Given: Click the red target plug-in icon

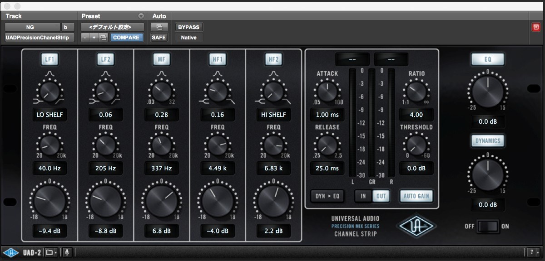Looking at the screenshot, I should pos(536,27).
